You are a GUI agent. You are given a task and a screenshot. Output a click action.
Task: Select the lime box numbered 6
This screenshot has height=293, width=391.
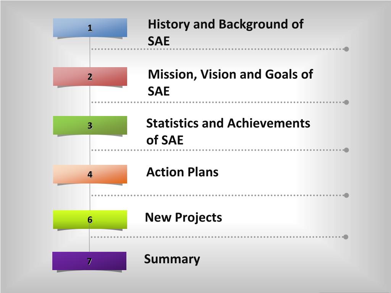90,219
